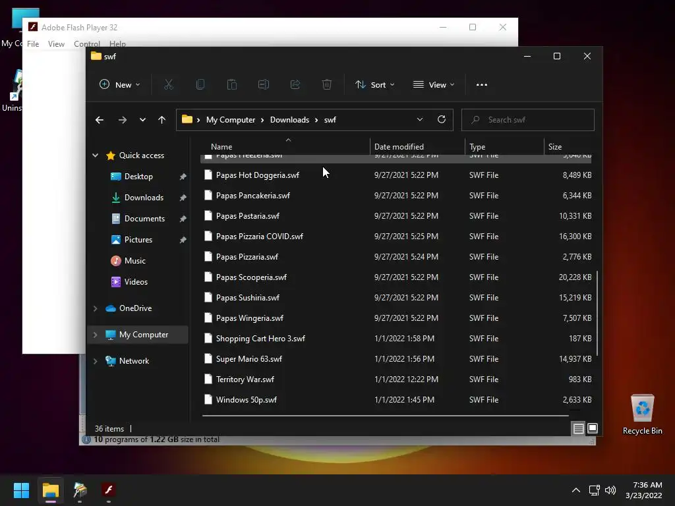Click the volume speaker tray icon
Viewport: 675px width, 506px height.
click(610, 490)
